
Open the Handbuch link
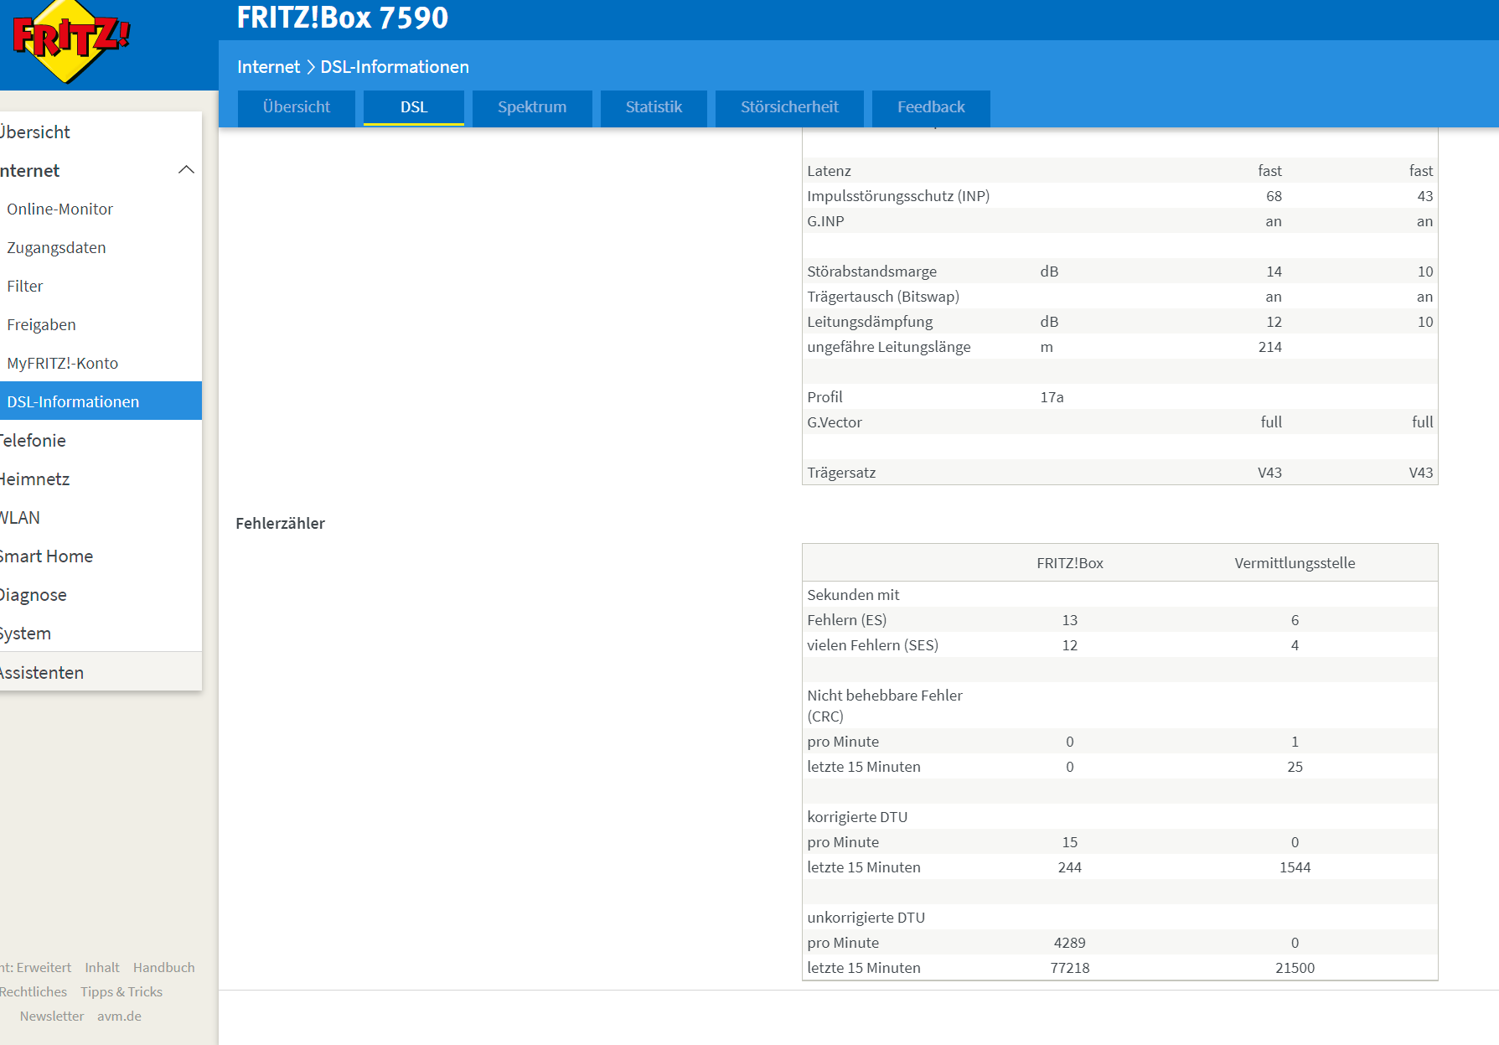(x=163, y=967)
